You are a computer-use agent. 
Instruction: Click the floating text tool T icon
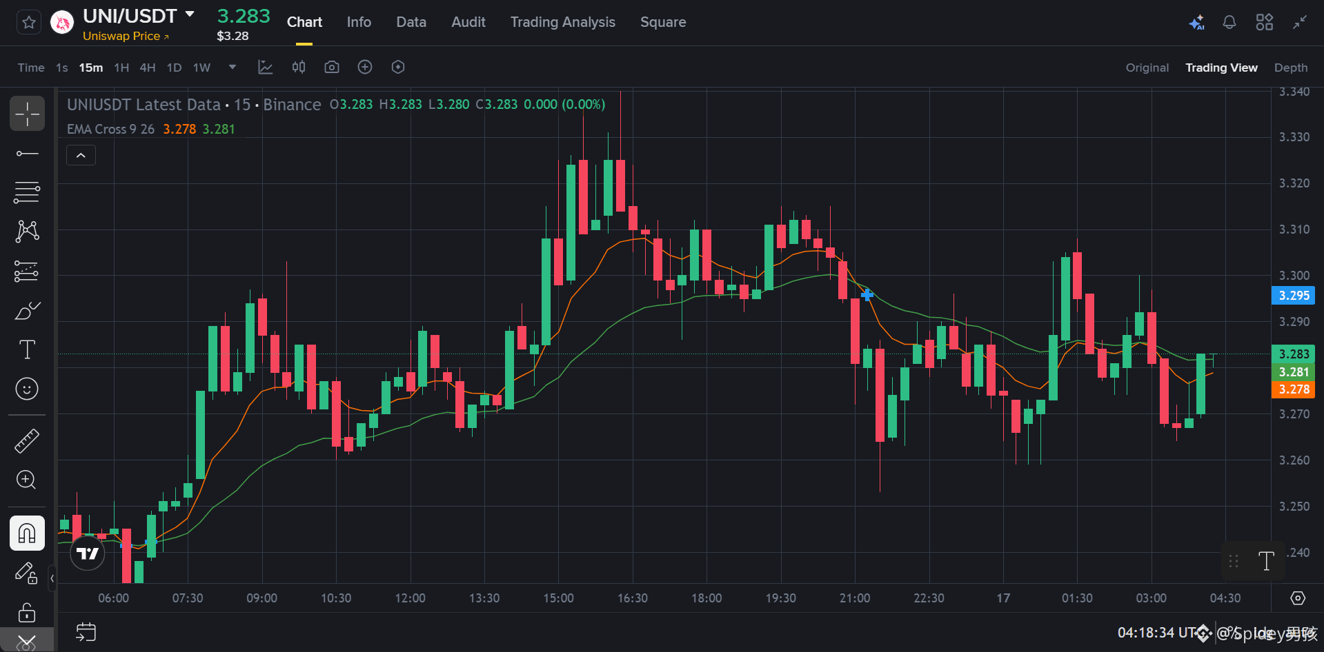click(x=1266, y=561)
